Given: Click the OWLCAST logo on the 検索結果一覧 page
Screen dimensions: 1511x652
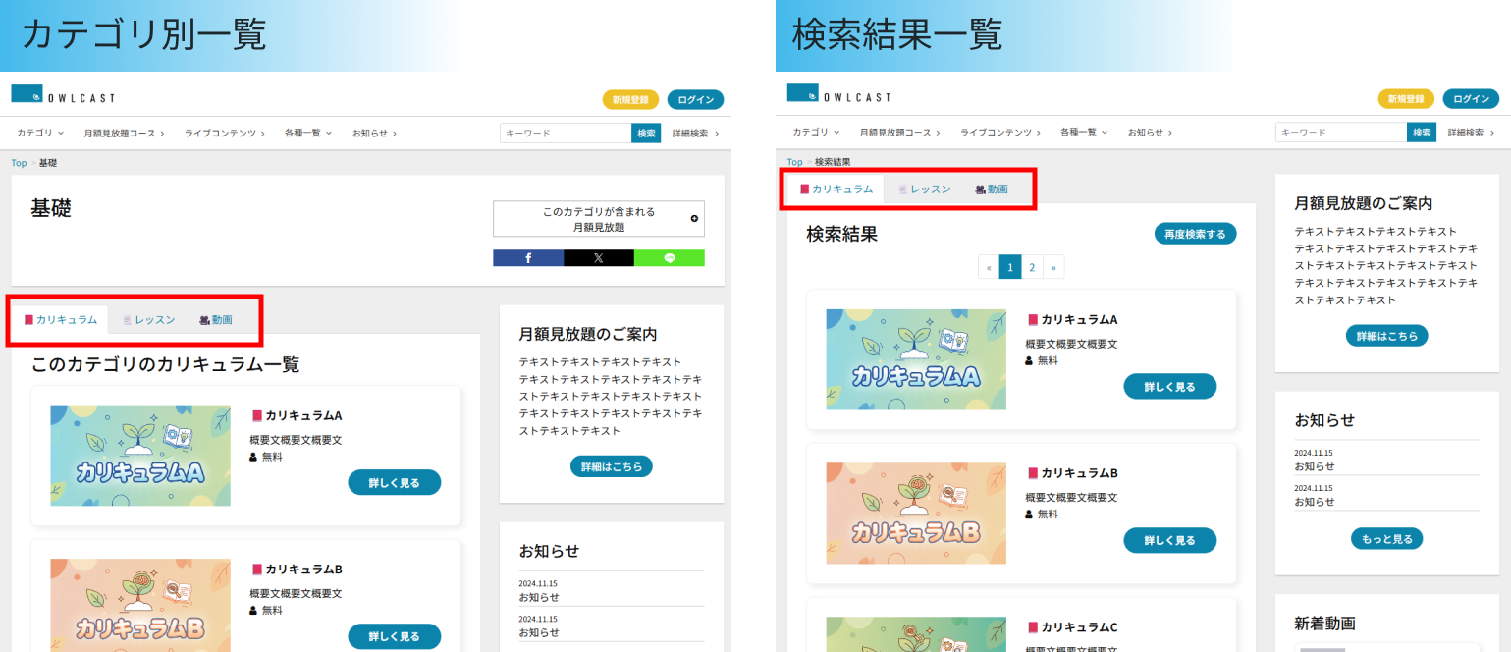Looking at the screenshot, I should pyautogui.click(x=838, y=95).
